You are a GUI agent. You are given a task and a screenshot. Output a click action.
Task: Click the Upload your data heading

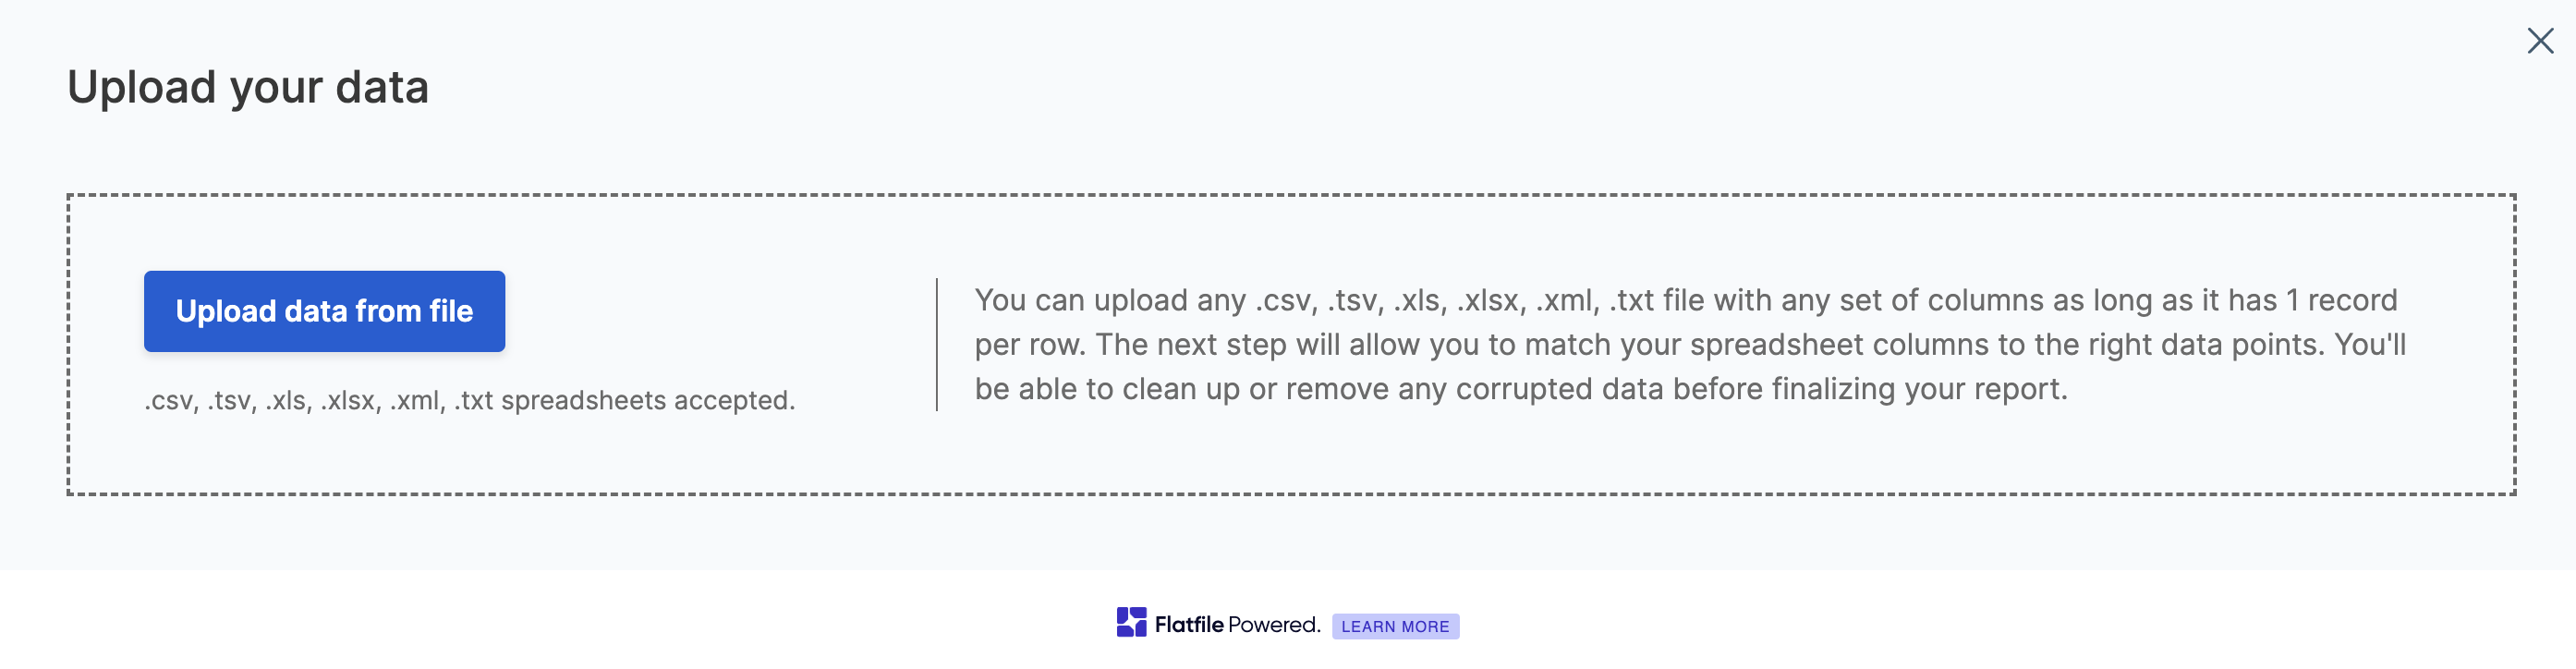pos(247,86)
